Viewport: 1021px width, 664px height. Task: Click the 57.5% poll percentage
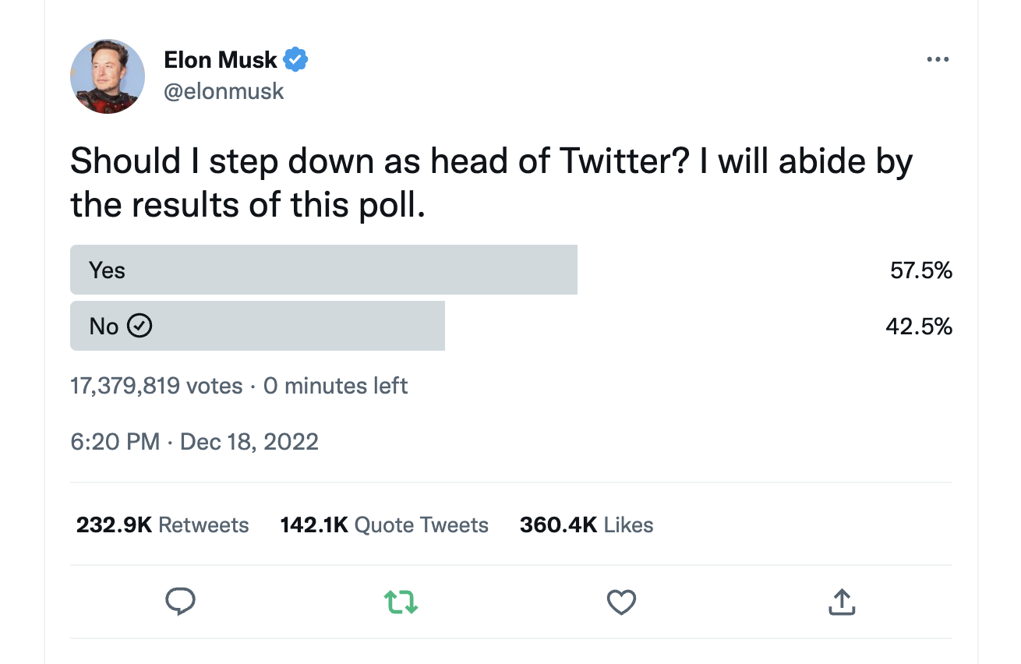click(920, 270)
